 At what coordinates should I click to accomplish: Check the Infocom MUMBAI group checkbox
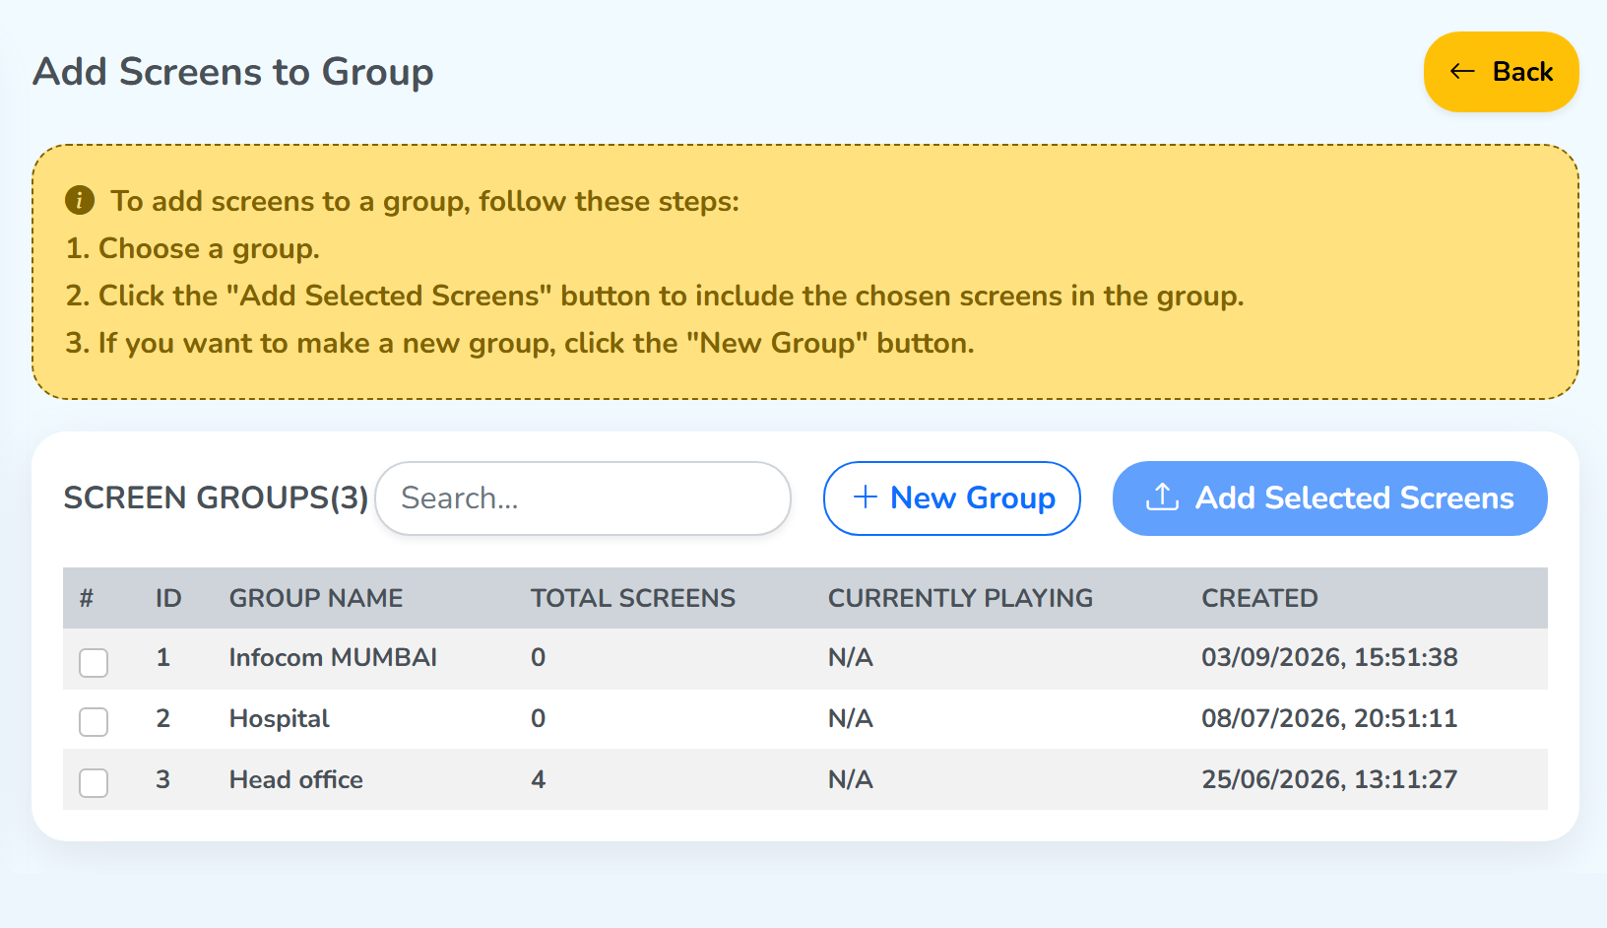coord(94,662)
